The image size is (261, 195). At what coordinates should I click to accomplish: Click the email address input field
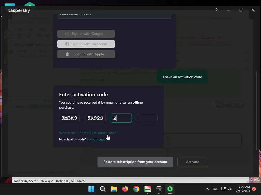(114, 15)
